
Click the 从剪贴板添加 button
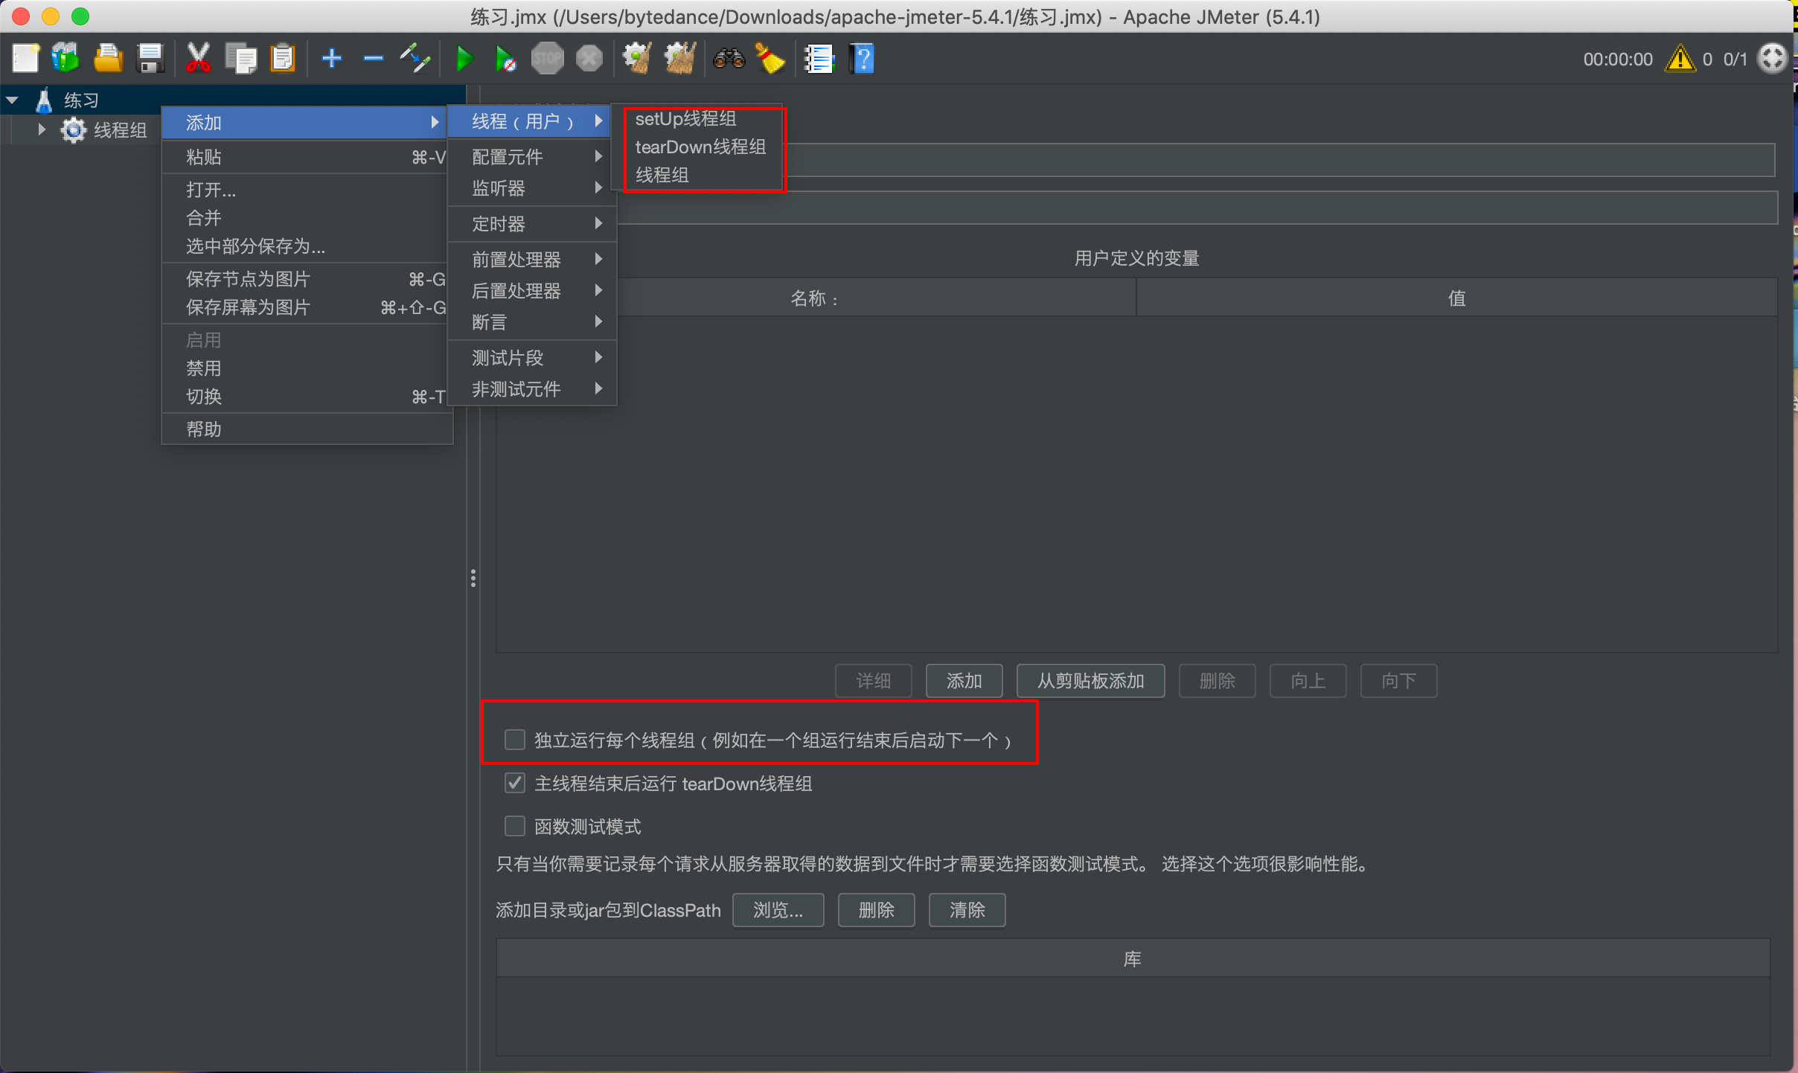pos(1089,680)
